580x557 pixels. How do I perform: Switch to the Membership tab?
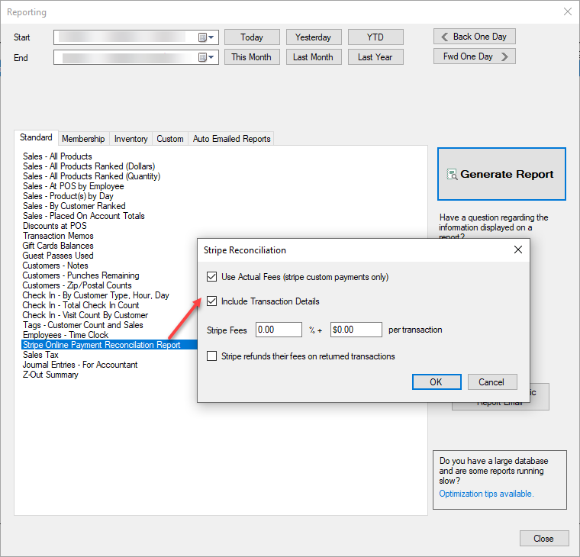click(x=83, y=139)
